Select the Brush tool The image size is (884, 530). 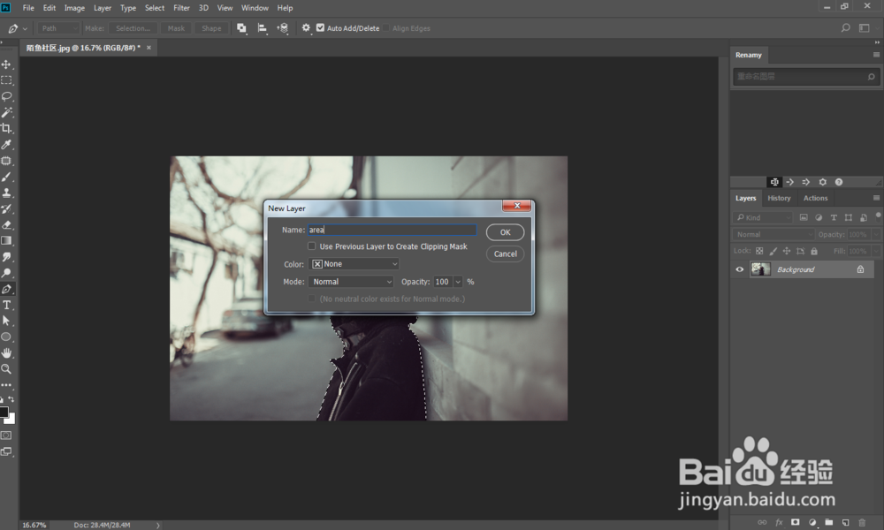[x=6, y=177]
